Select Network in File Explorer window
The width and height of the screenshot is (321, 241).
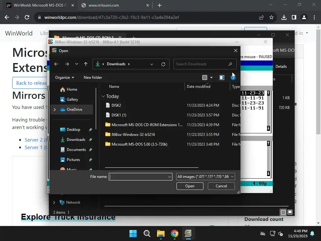click(x=73, y=202)
